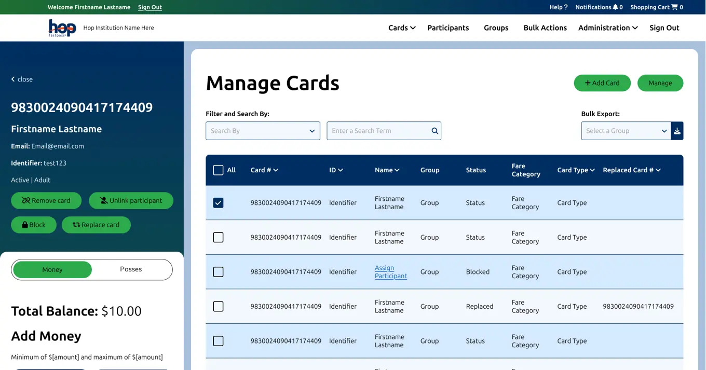Click the search magnifier icon
706x370 pixels.
point(435,131)
